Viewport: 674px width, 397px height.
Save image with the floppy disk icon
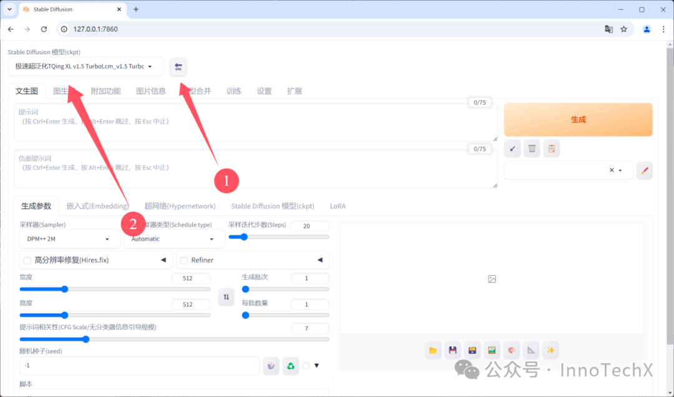click(452, 350)
